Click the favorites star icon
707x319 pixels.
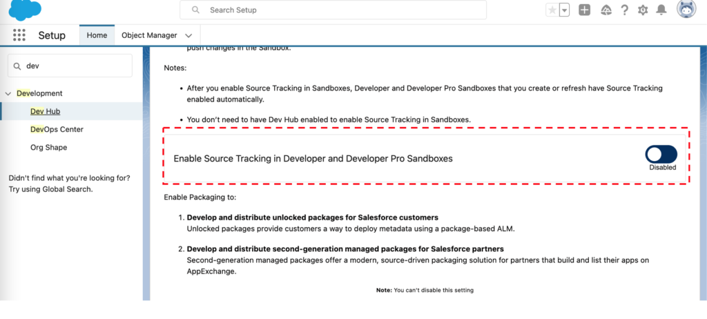pos(552,10)
